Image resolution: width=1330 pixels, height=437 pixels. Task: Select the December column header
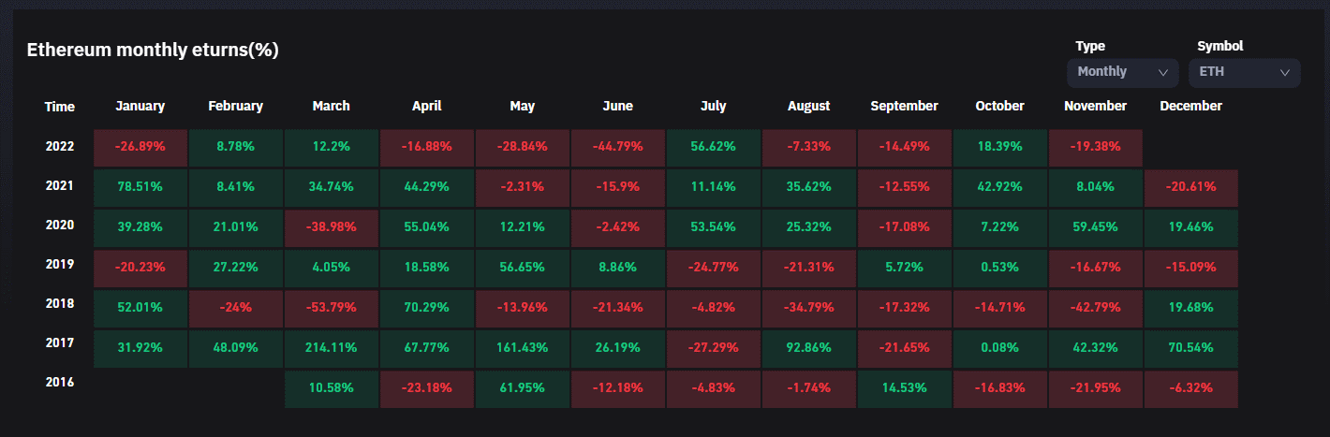tap(1190, 106)
